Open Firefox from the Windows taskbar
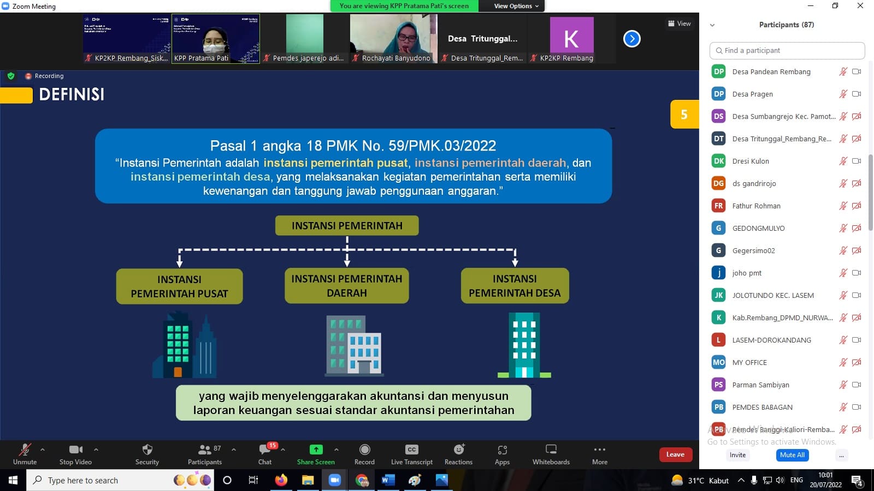 click(281, 480)
